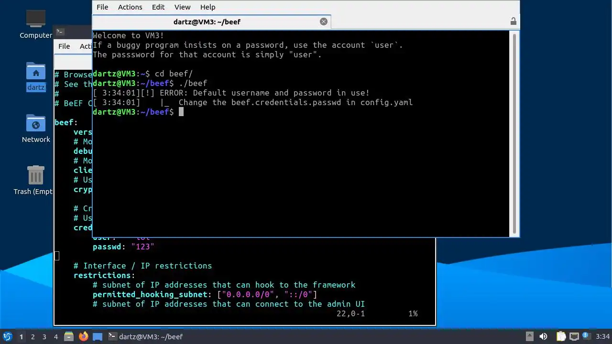Viewport: 612px width, 344px height.
Task: Click the ERROR default username line
Action: click(231, 93)
